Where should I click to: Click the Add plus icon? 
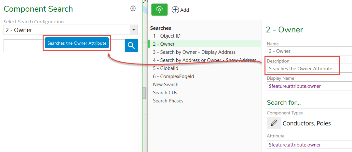(175, 10)
